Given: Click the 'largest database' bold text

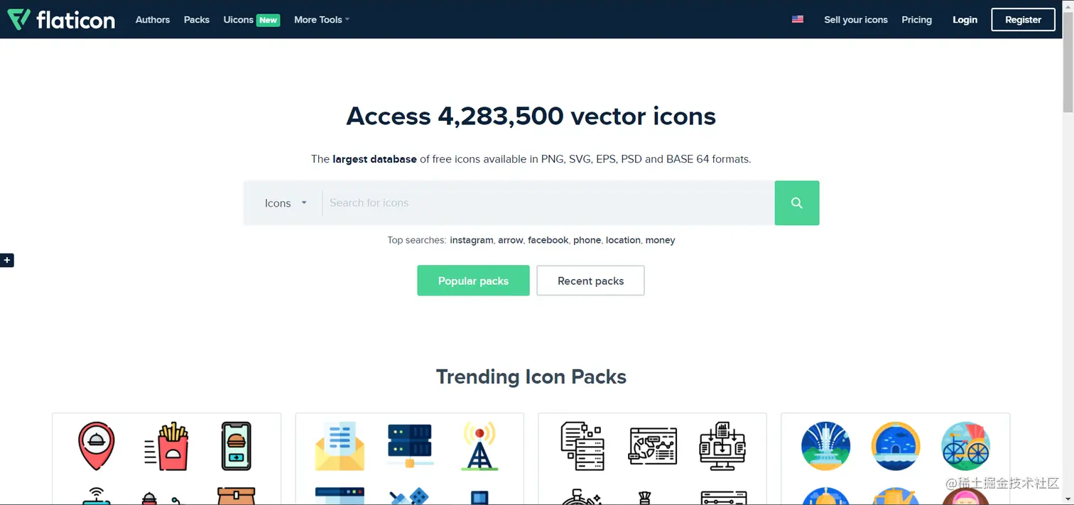Looking at the screenshot, I should click(374, 159).
